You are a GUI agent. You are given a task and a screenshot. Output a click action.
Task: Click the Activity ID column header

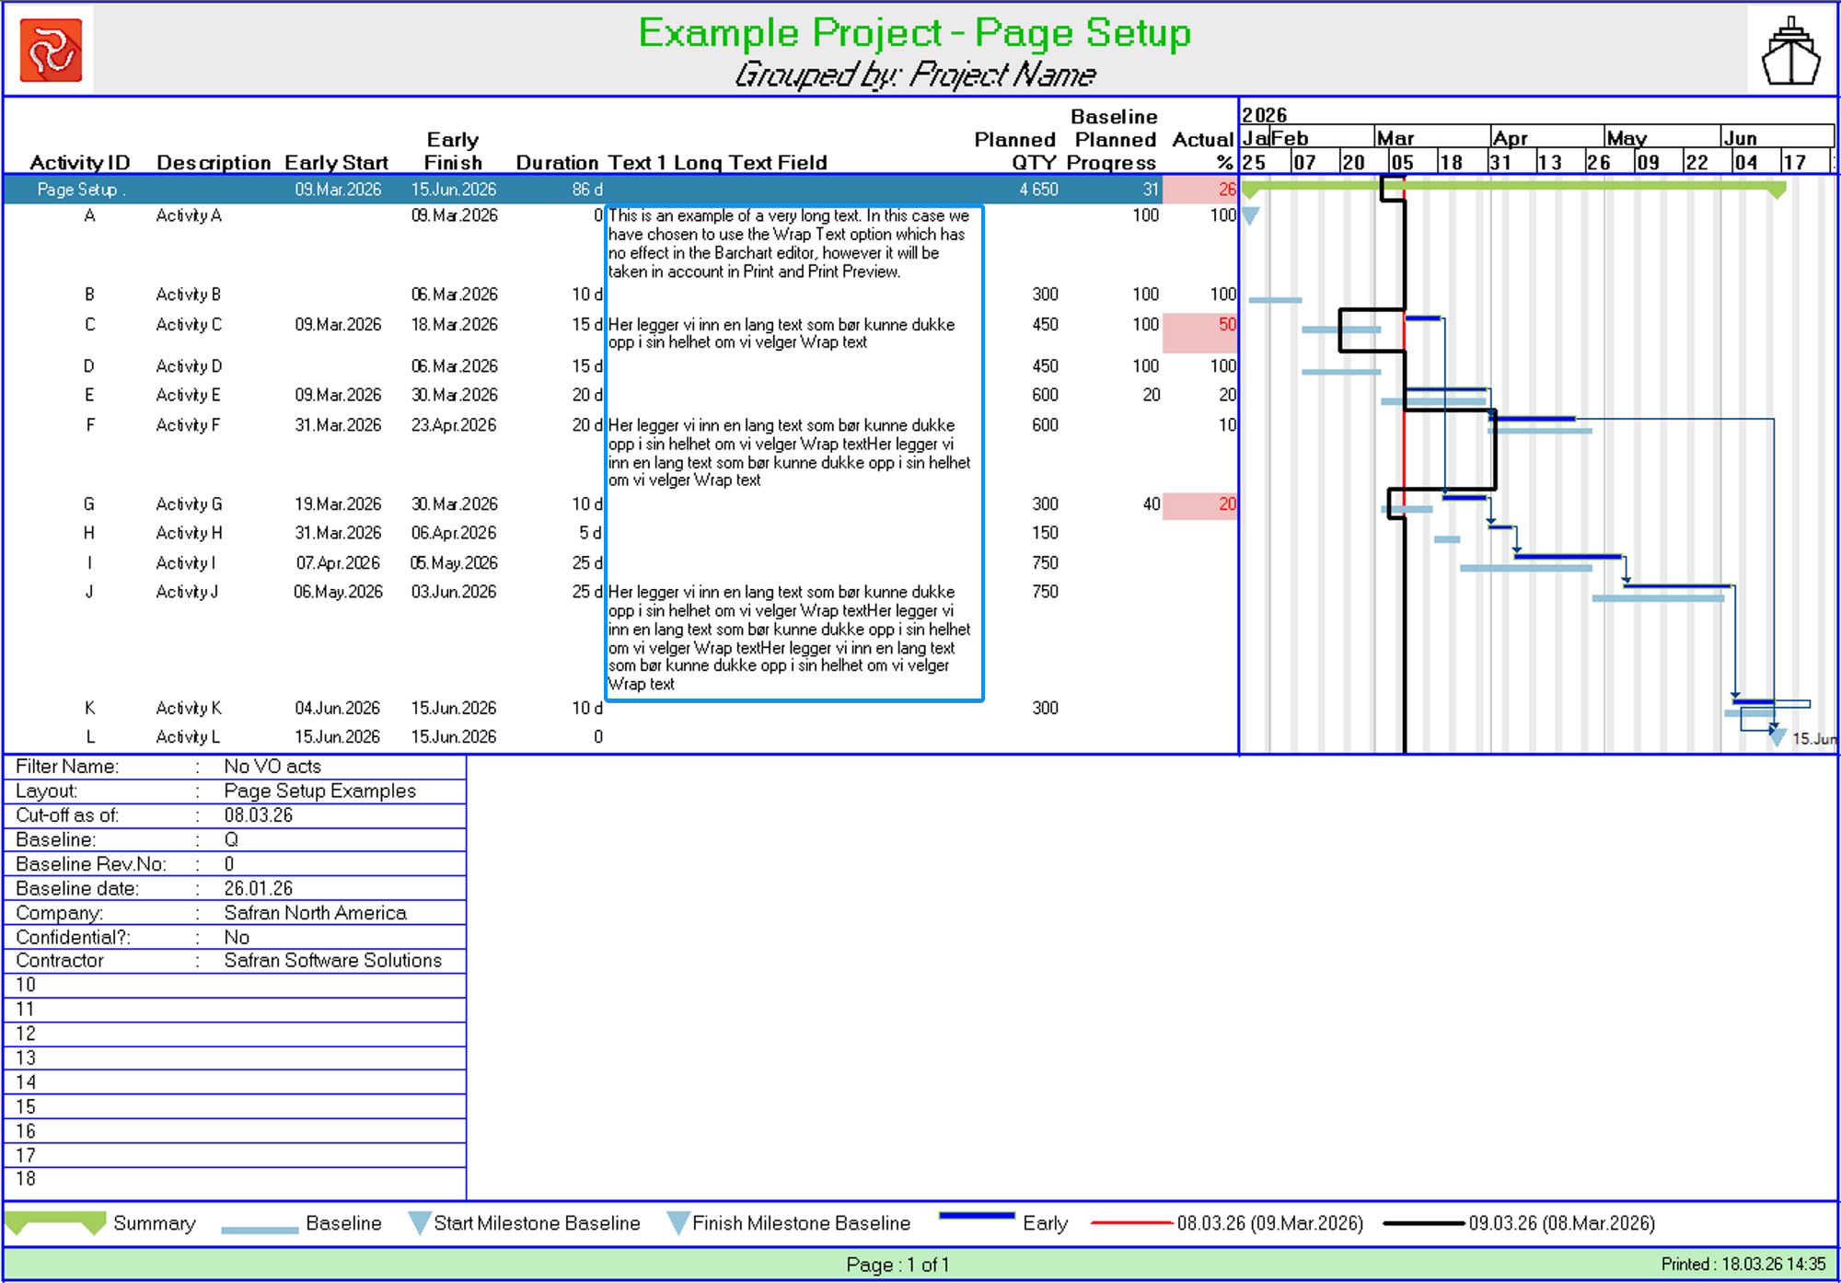click(80, 163)
